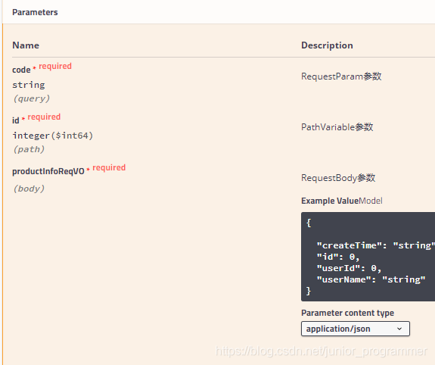The width and height of the screenshot is (435, 365).
Task: Click the "userName" line in example JSON
Action: coord(371,279)
